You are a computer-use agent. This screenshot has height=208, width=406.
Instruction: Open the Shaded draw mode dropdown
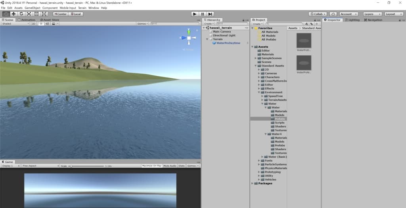15,24
